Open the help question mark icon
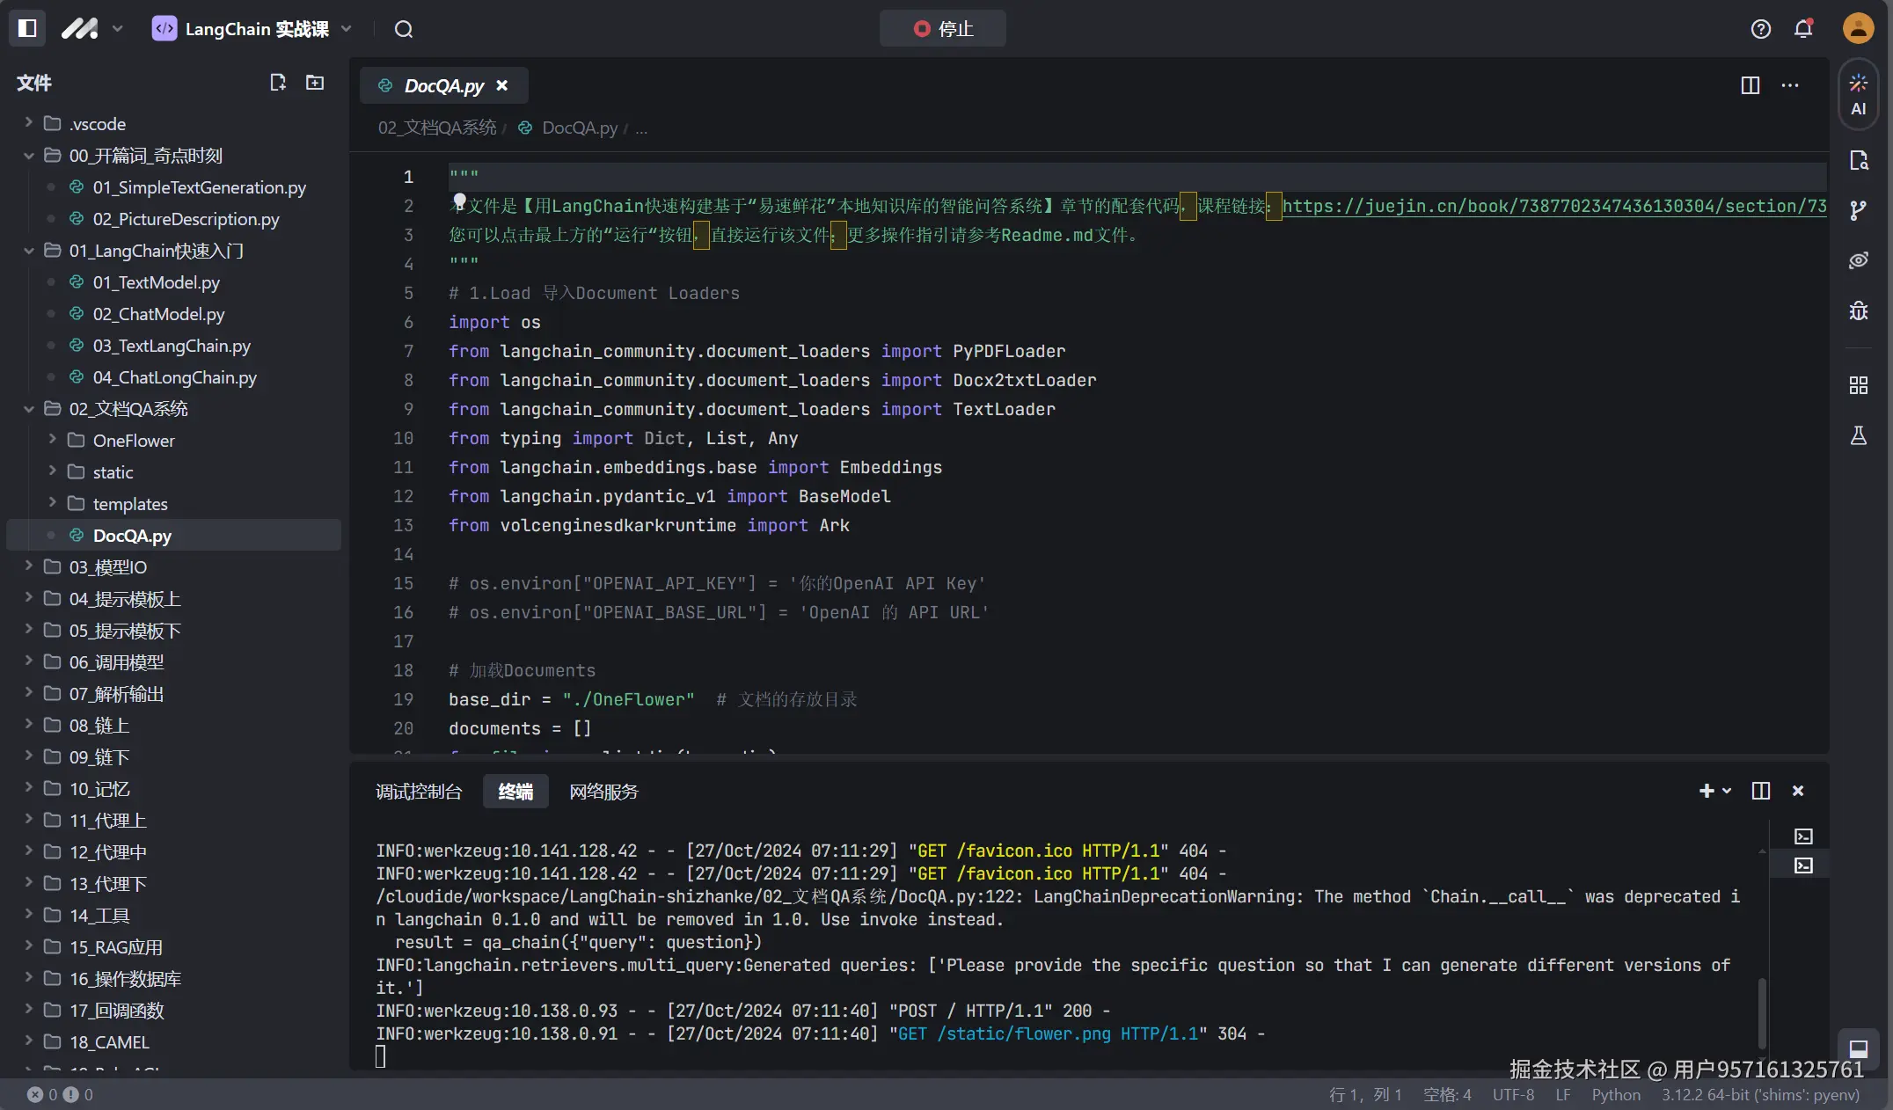 click(1760, 29)
